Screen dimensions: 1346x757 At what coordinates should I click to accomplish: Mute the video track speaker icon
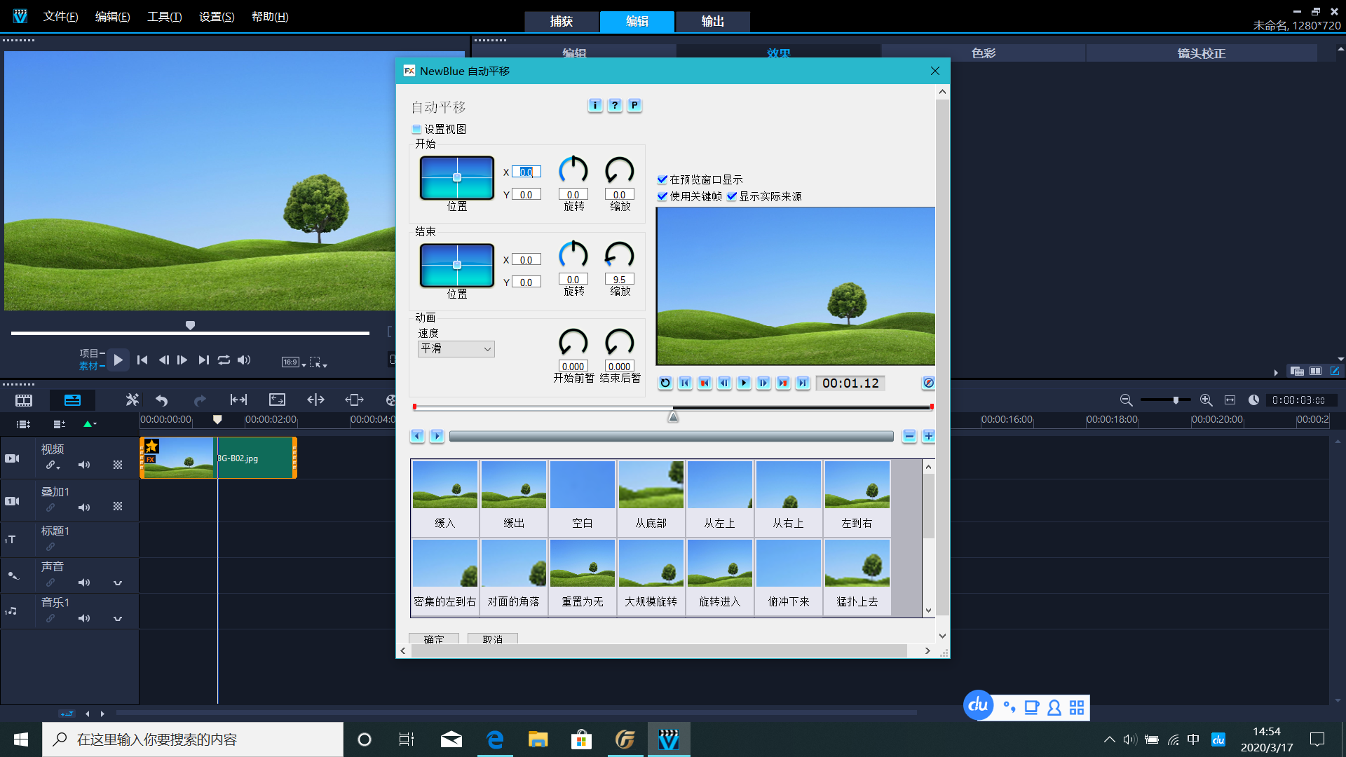tap(84, 465)
